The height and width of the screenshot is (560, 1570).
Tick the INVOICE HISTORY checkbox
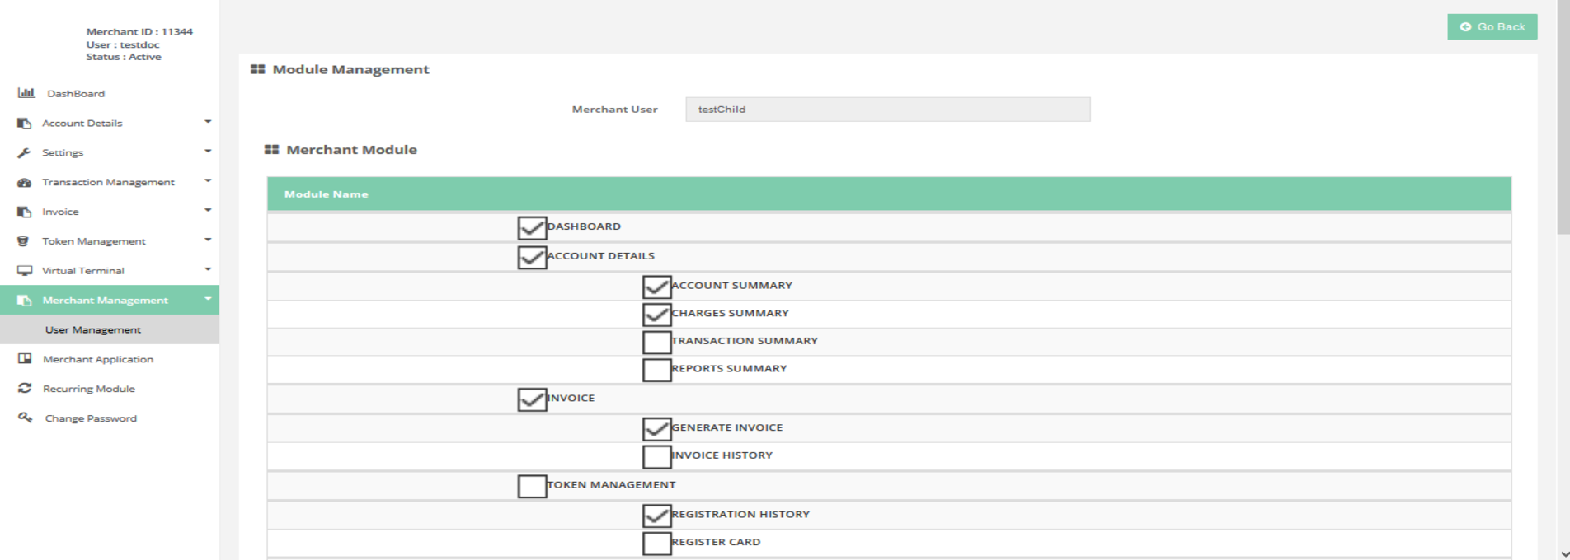coord(656,456)
